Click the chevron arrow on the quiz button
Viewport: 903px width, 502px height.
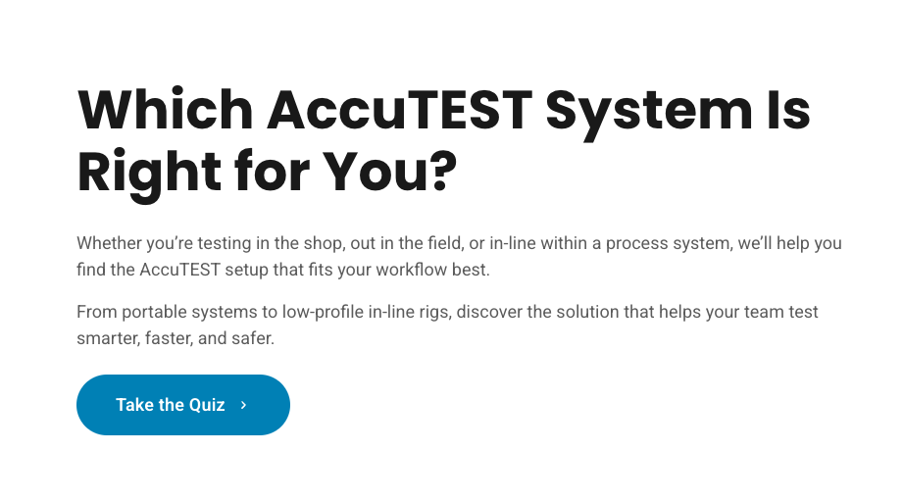pos(243,405)
